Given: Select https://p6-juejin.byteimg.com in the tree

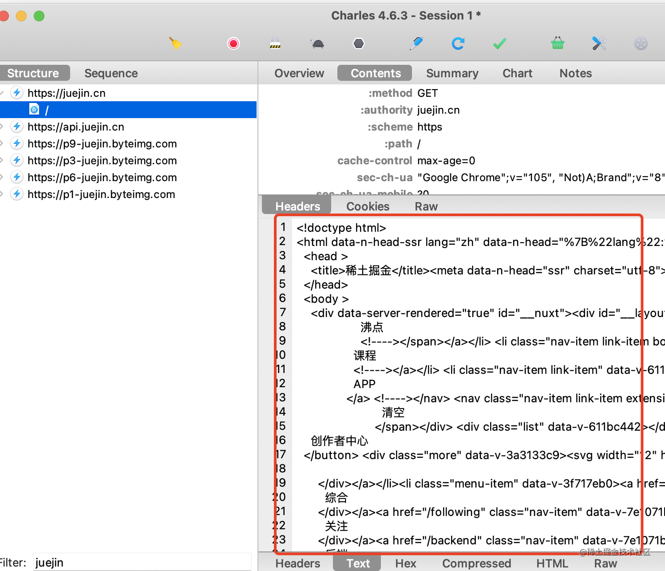Looking at the screenshot, I should (102, 178).
